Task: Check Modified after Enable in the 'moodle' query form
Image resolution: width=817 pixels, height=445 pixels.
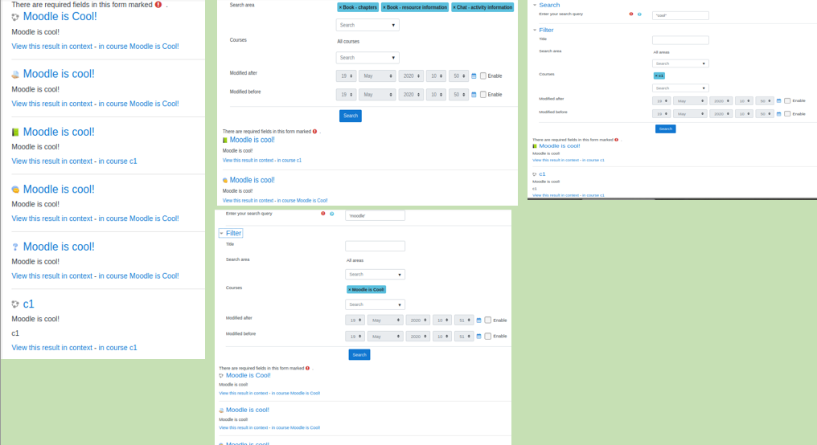Action: pos(487,320)
